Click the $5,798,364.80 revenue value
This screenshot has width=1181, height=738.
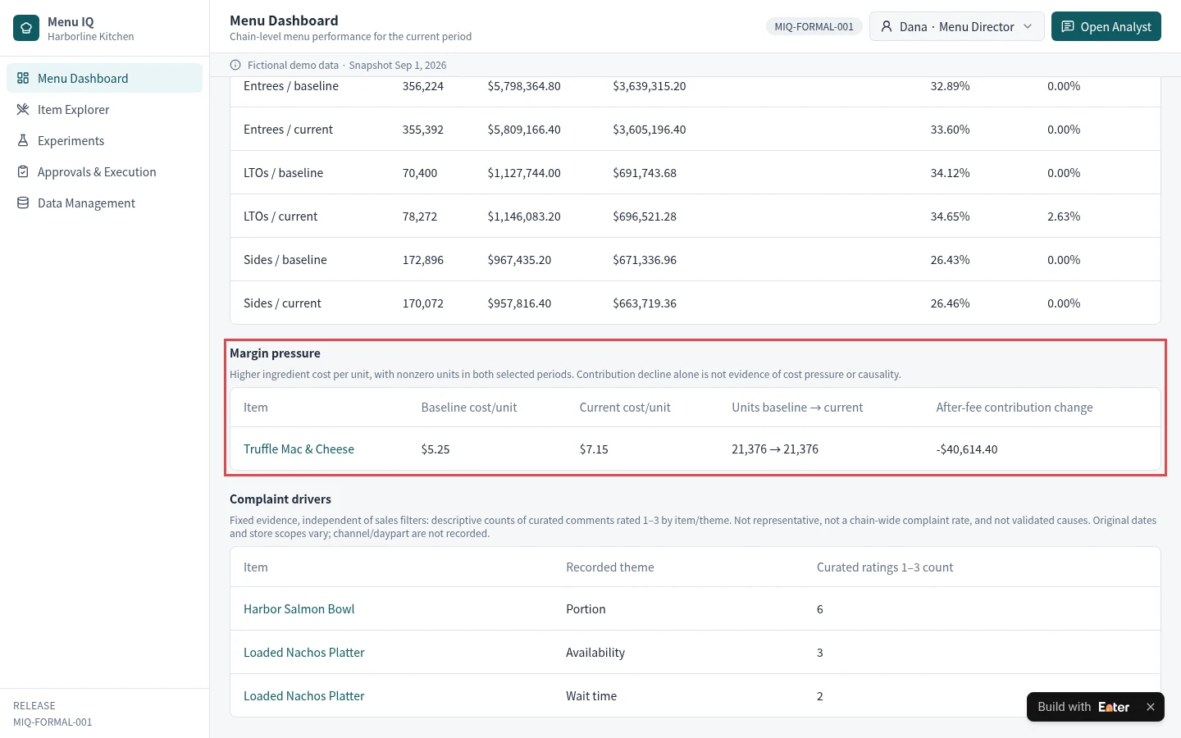(x=524, y=86)
